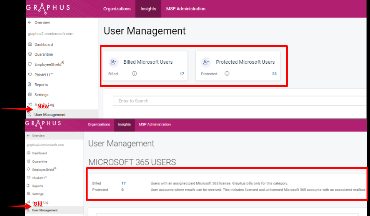Image resolution: width=370 pixels, height=216 pixels.
Task: Click the back arrow beside Overview in the lower sidebar
Action: click(x=28, y=136)
